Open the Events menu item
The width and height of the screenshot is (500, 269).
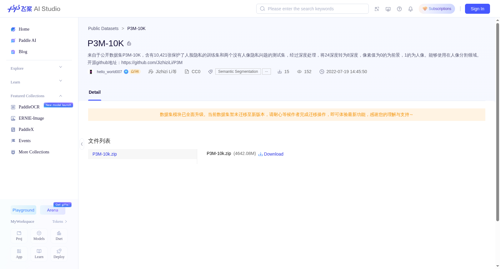point(25,141)
